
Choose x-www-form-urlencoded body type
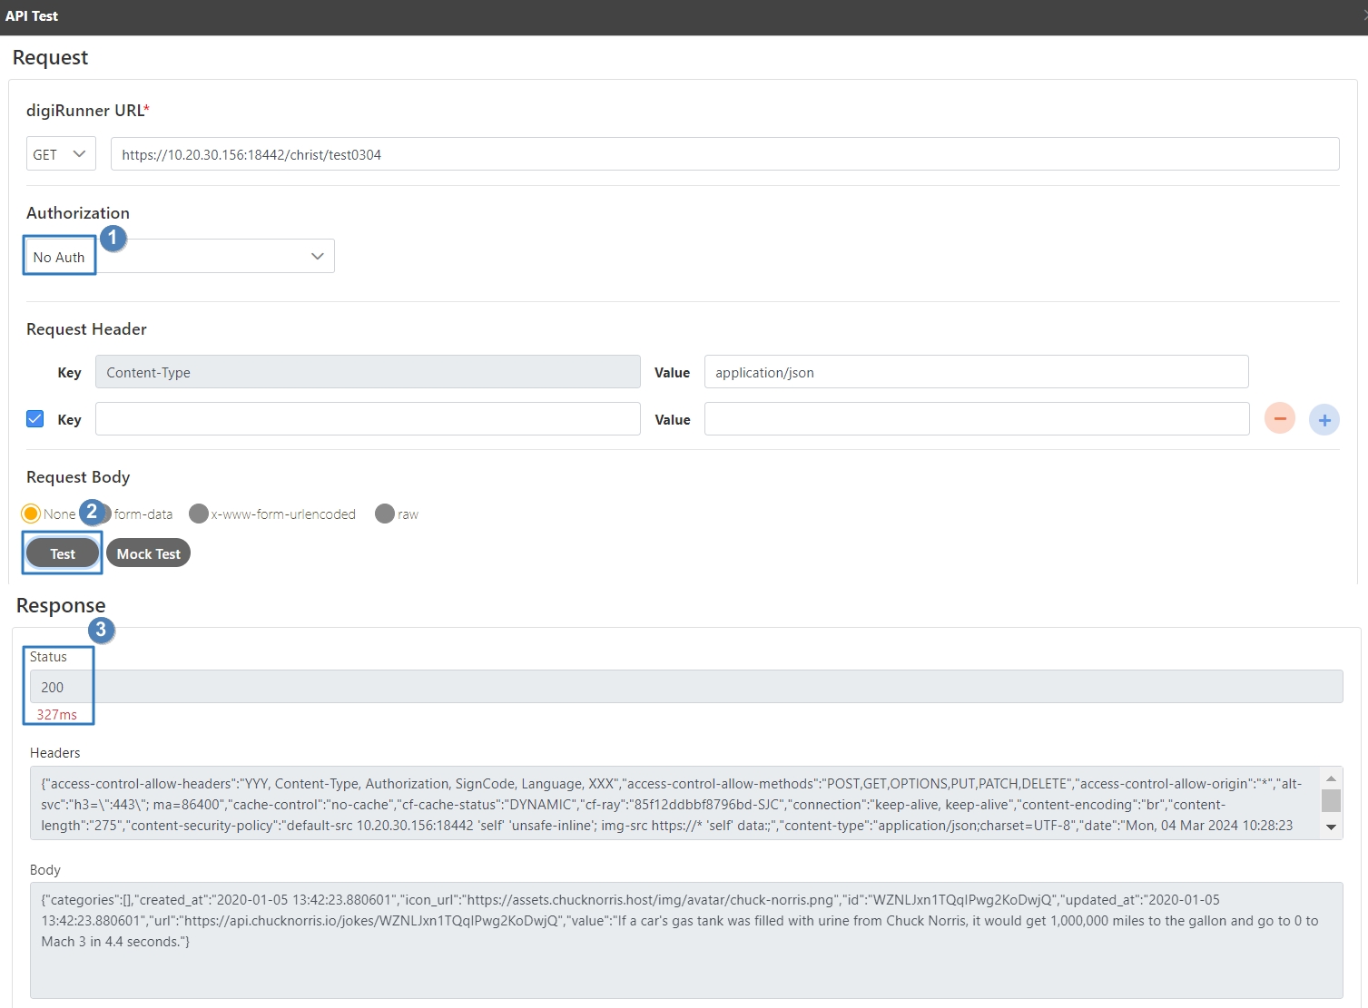point(199,514)
